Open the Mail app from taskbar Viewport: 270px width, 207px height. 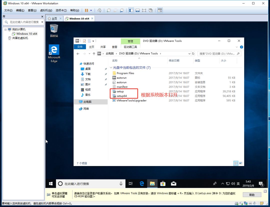point(173,184)
